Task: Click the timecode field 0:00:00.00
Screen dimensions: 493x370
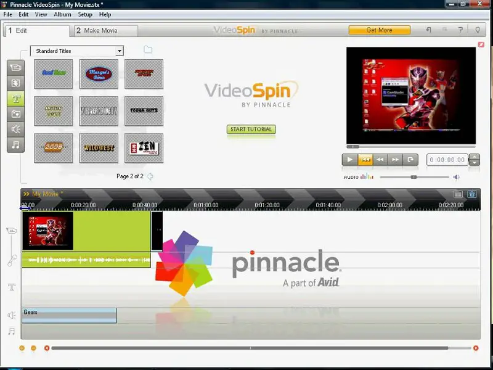Action: coord(447,160)
